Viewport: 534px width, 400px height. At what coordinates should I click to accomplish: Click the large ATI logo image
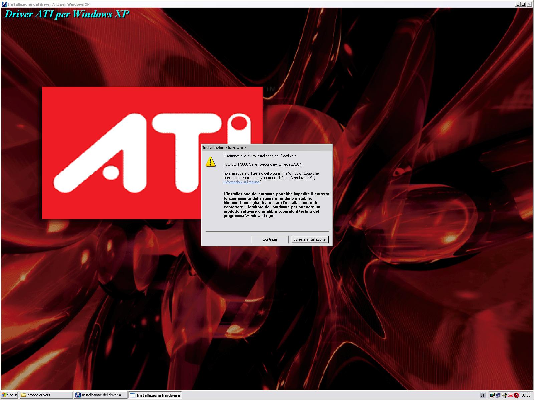click(x=153, y=153)
